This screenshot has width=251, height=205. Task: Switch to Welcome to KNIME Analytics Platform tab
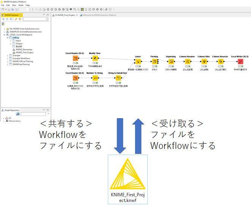98,15
